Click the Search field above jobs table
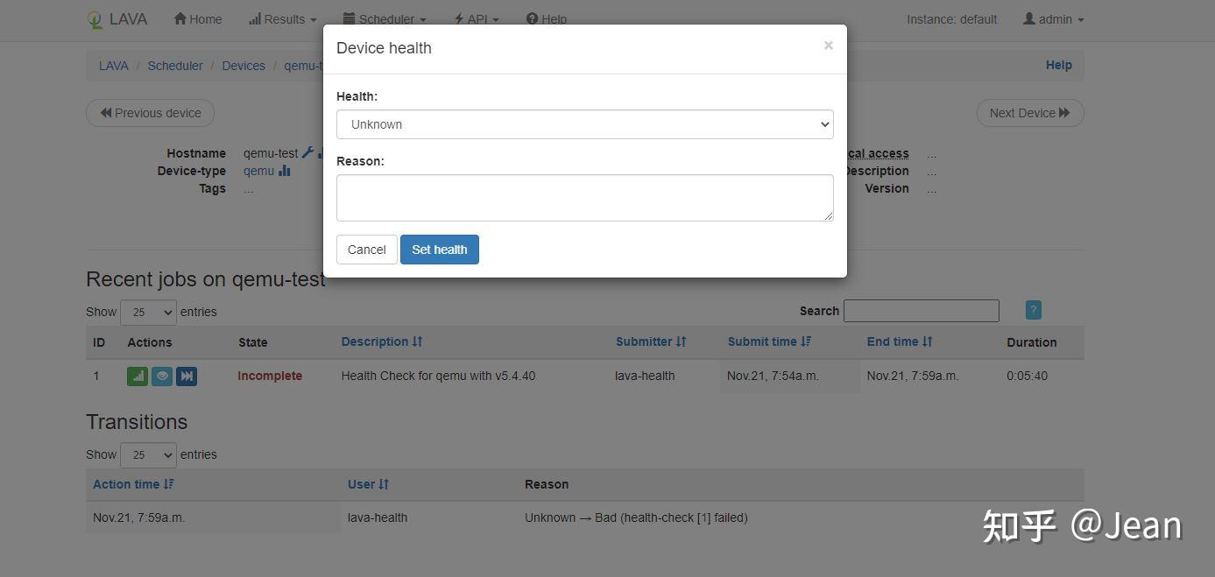Screen dimensions: 1215x577 (921, 311)
